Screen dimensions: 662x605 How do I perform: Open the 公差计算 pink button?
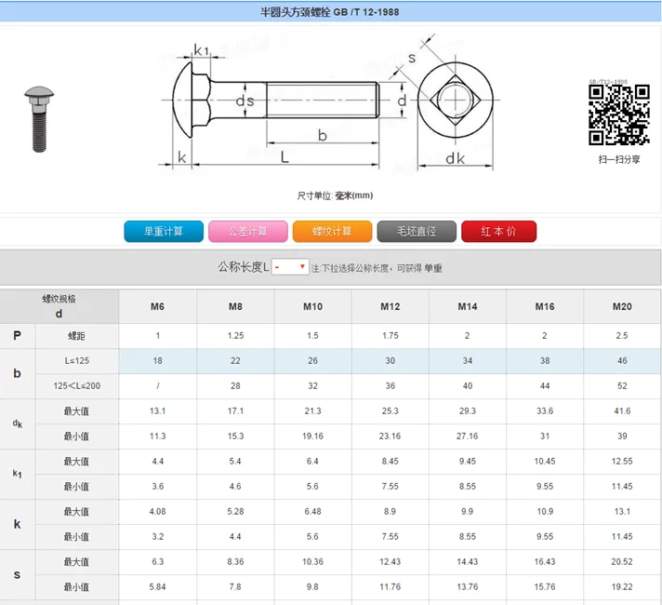point(248,231)
